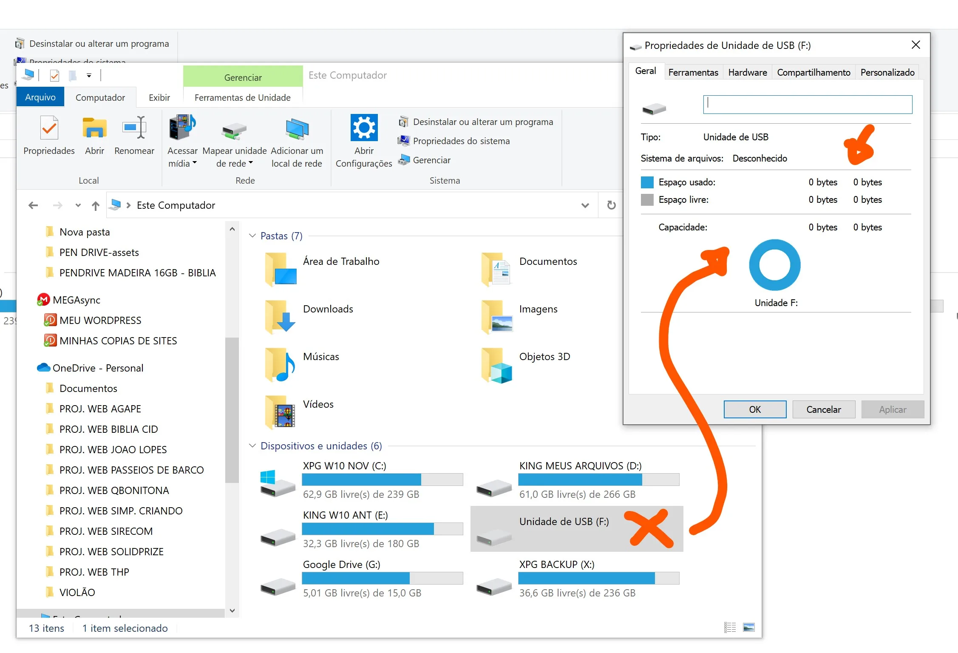Switch to large icons view in status bar
Viewport: 958px width, 653px height.
pos(748,627)
